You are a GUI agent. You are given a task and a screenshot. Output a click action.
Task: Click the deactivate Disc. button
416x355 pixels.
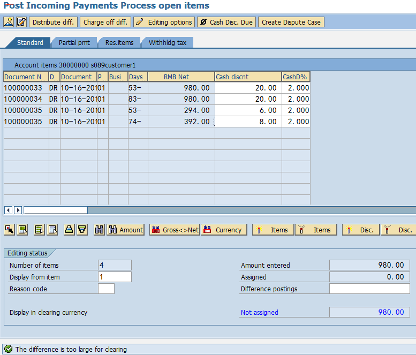tap(399, 230)
